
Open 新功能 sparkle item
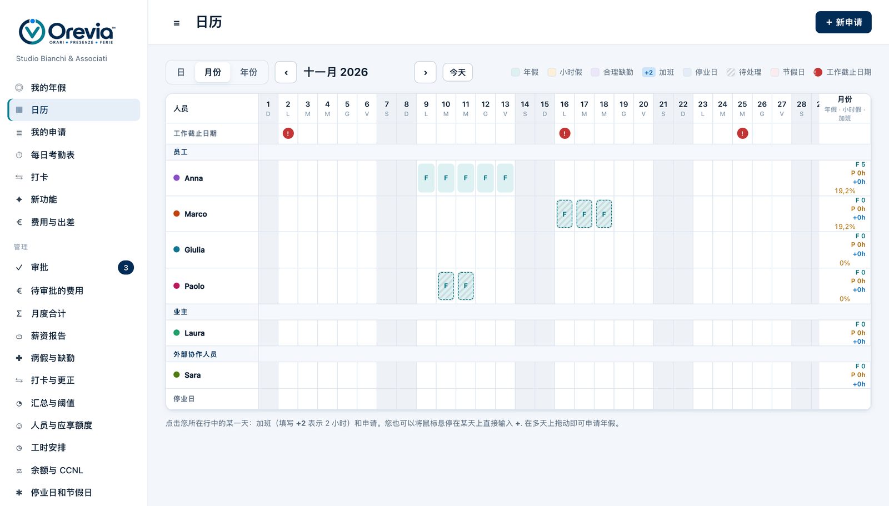(x=74, y=199)
